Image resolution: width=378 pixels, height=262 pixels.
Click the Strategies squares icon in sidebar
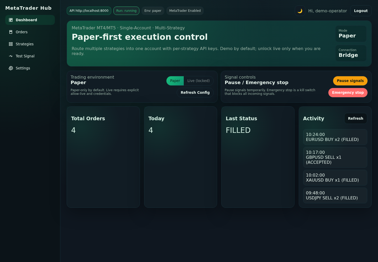[x=11, y=44]
